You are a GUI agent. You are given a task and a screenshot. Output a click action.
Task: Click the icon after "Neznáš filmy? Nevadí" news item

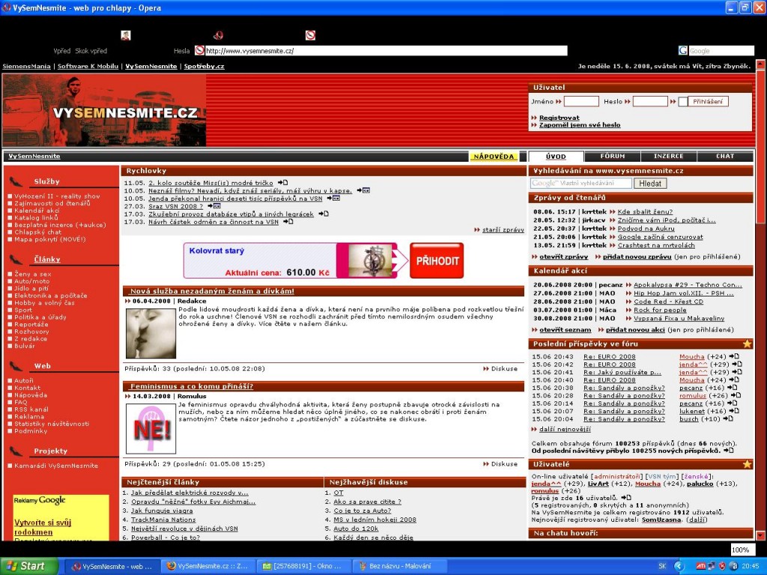coord(363,191)
